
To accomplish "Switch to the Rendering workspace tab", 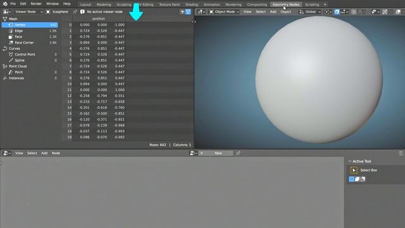I will 234,4.
